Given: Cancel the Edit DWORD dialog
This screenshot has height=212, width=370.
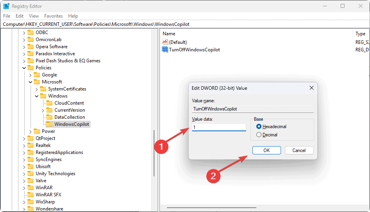Looking at the screenshot, I should 299,150.
